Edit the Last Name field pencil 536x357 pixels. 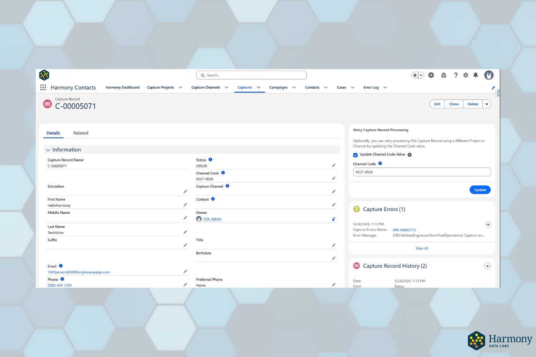[x=185, y=232]
